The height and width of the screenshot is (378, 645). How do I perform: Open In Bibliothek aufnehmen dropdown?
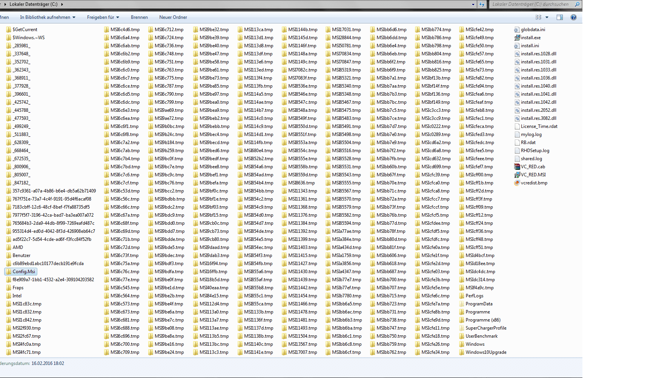[x=48, y=17]
